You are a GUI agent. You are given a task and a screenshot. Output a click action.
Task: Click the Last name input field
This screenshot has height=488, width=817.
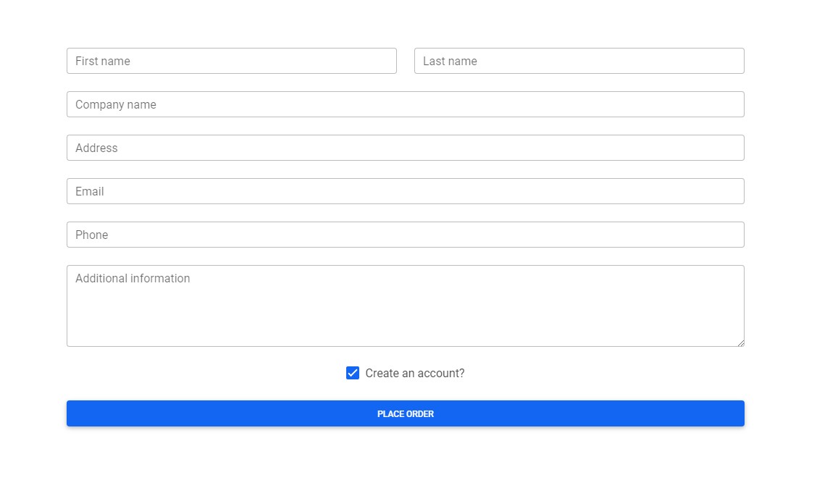point(579,61)
